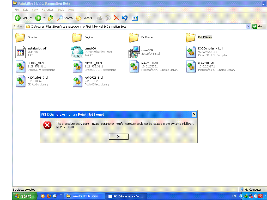Viewport: 267px width, 200px height.
Task: Go back using the Back arrow icon
Action: [18, 18]
